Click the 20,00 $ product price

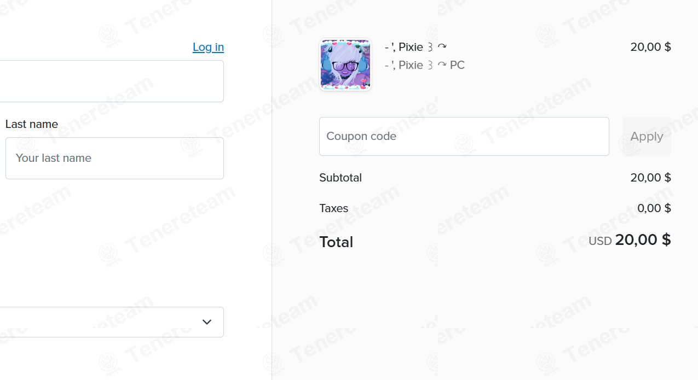point(650,47)
